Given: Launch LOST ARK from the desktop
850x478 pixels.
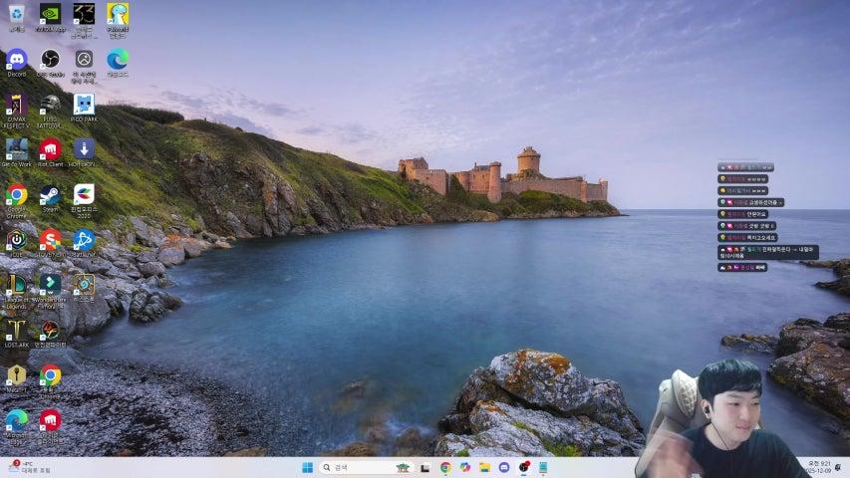Looking at the screenshot, I should pyautogui.click(x=17, y=331).
